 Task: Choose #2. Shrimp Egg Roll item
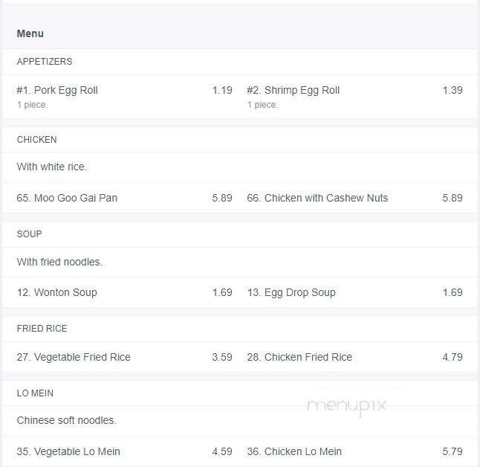[293, 90]
